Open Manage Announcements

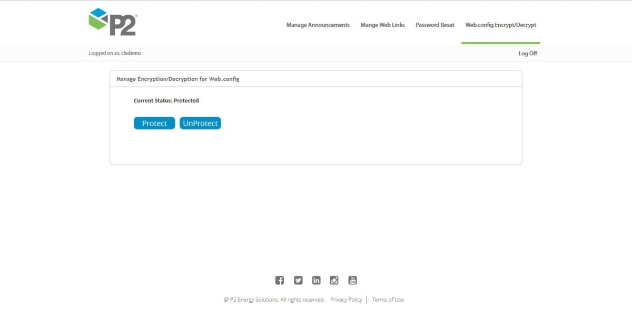[x=317, y=25]
